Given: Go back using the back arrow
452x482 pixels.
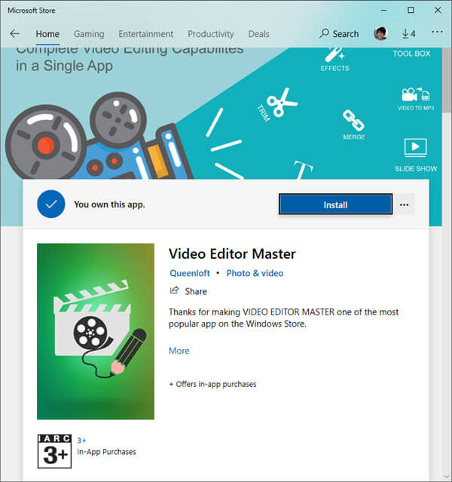Looking at the screenshot, I should (14, 33).
